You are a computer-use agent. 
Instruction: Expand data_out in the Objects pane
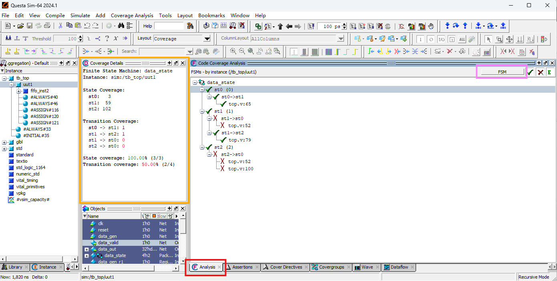(x=86, y=249)
